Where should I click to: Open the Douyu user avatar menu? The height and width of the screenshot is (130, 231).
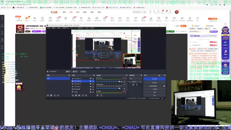pyautogui.click(x=177, y=12)
